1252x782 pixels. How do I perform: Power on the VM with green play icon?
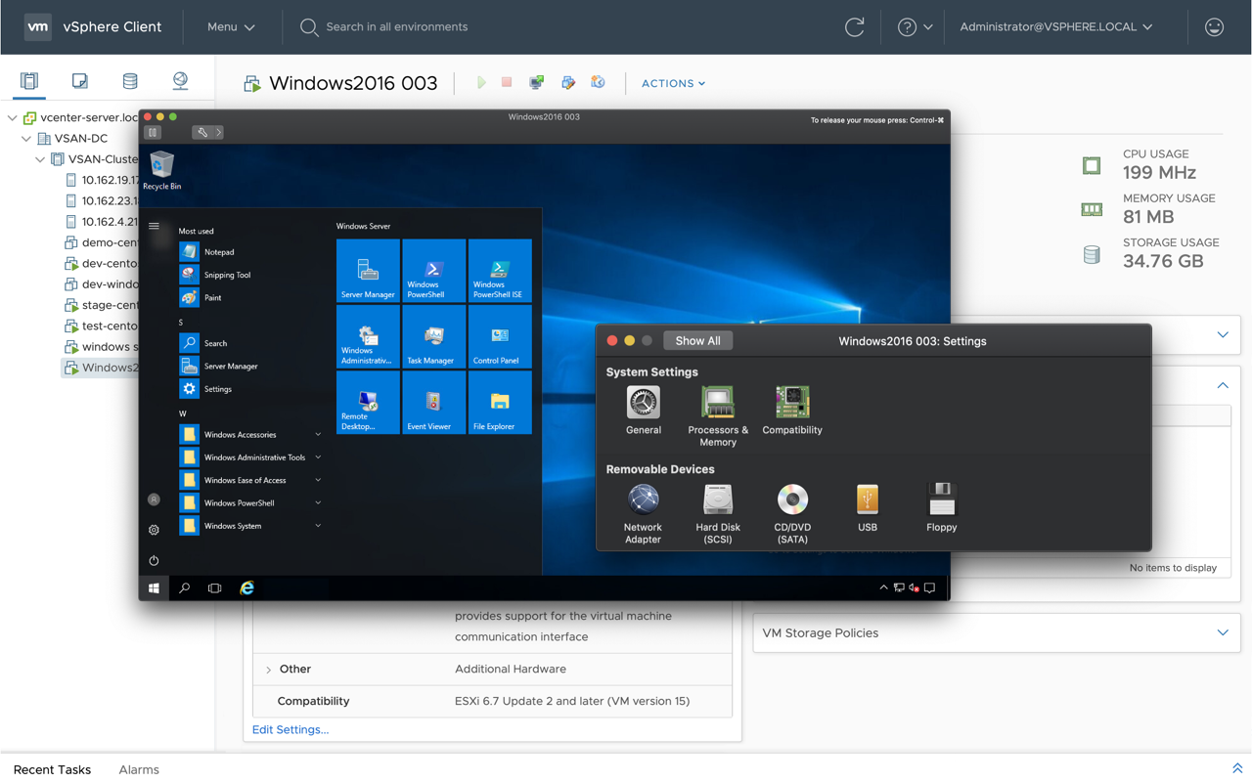pyautogui.click(x=481, y=83)
